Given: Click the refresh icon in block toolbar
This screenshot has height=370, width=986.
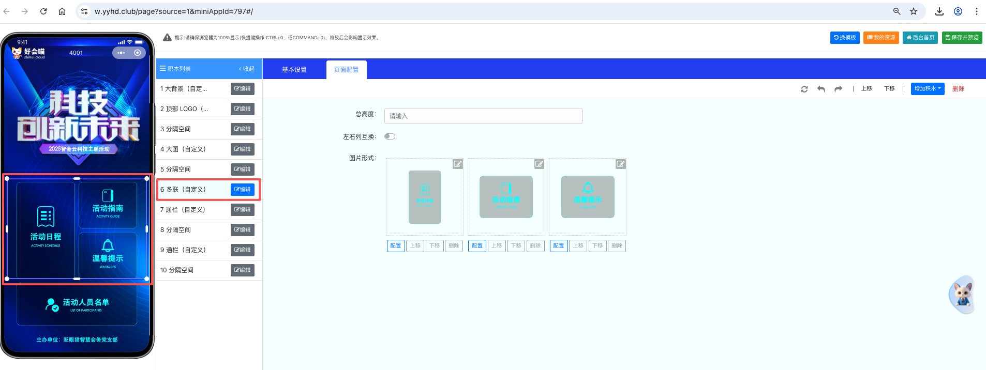Looking at the screenshot, I should pos(804,89).
